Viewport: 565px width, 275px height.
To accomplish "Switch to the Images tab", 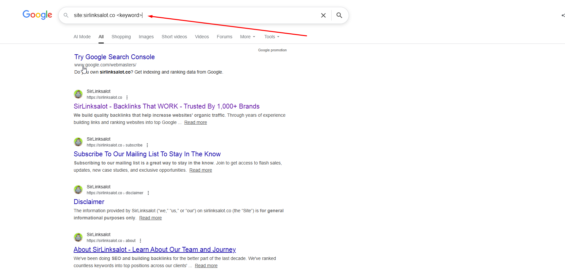I will coord(146,37).
